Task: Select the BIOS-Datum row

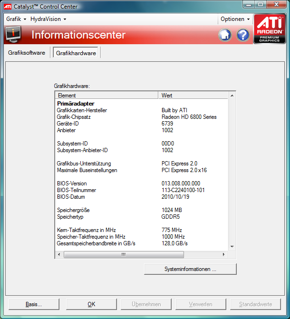Action: pos(142,197)
